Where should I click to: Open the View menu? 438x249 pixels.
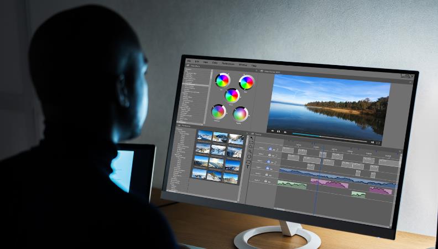pyautogui.click(x=206, y=62)
